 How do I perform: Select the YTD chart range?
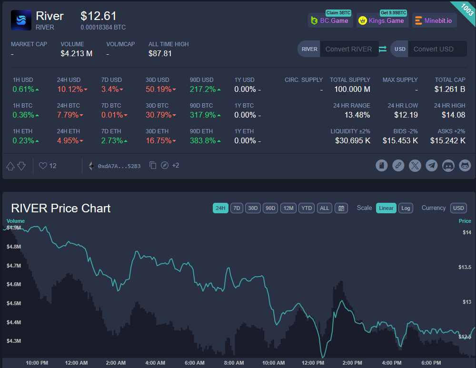pos(307,208)
